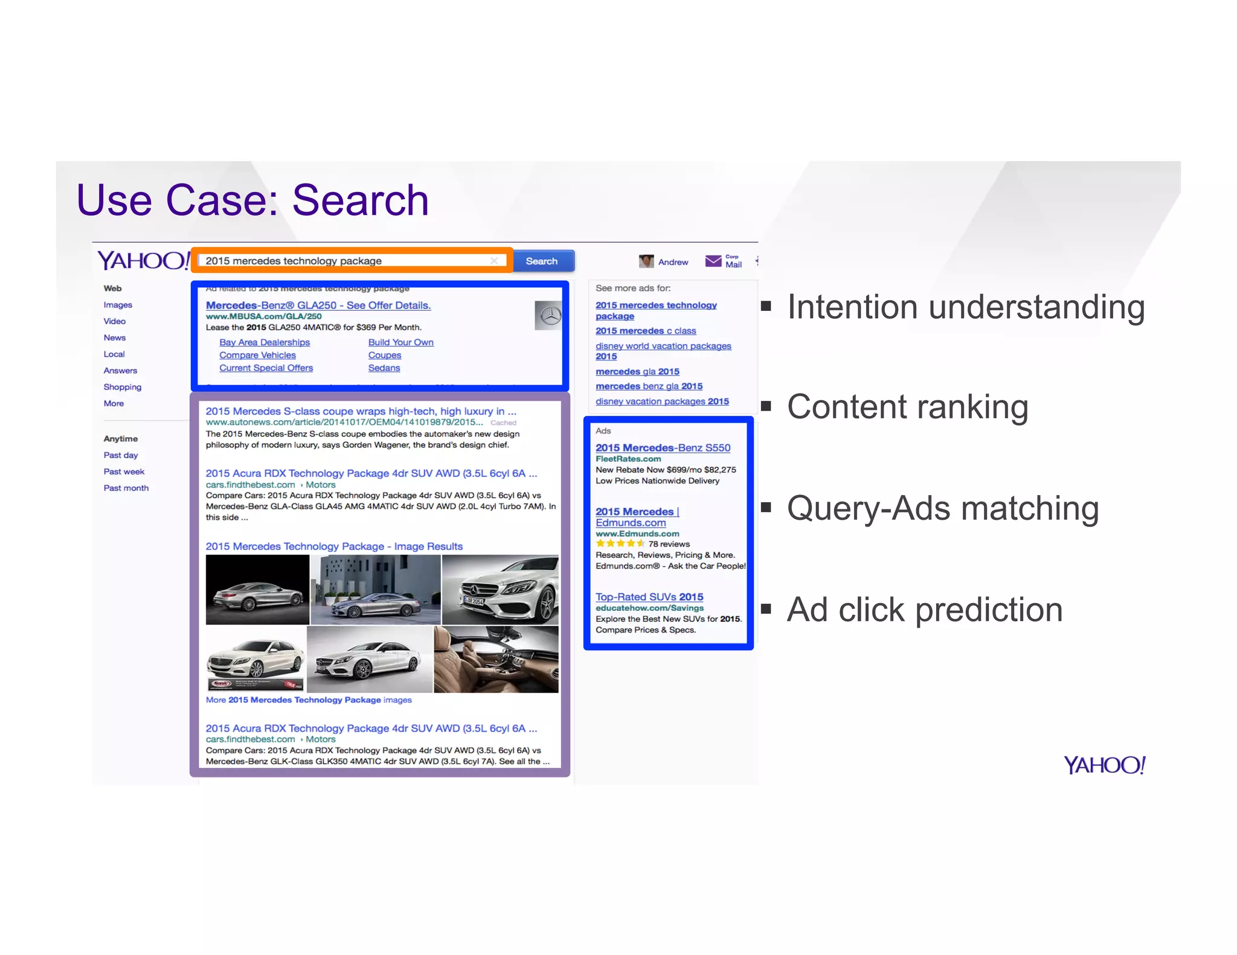
Task: Filter results by Anytime
Action: pyautogui.click(x=121, y=439)
